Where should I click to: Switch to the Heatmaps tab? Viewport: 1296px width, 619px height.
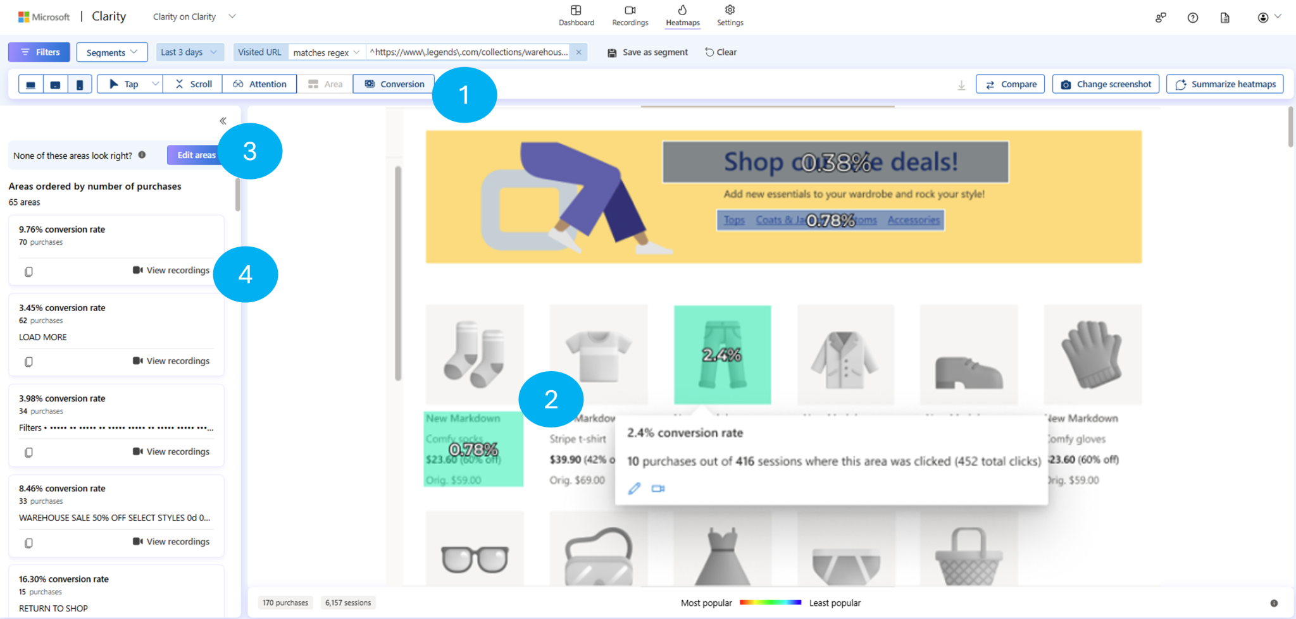[682, 15]
